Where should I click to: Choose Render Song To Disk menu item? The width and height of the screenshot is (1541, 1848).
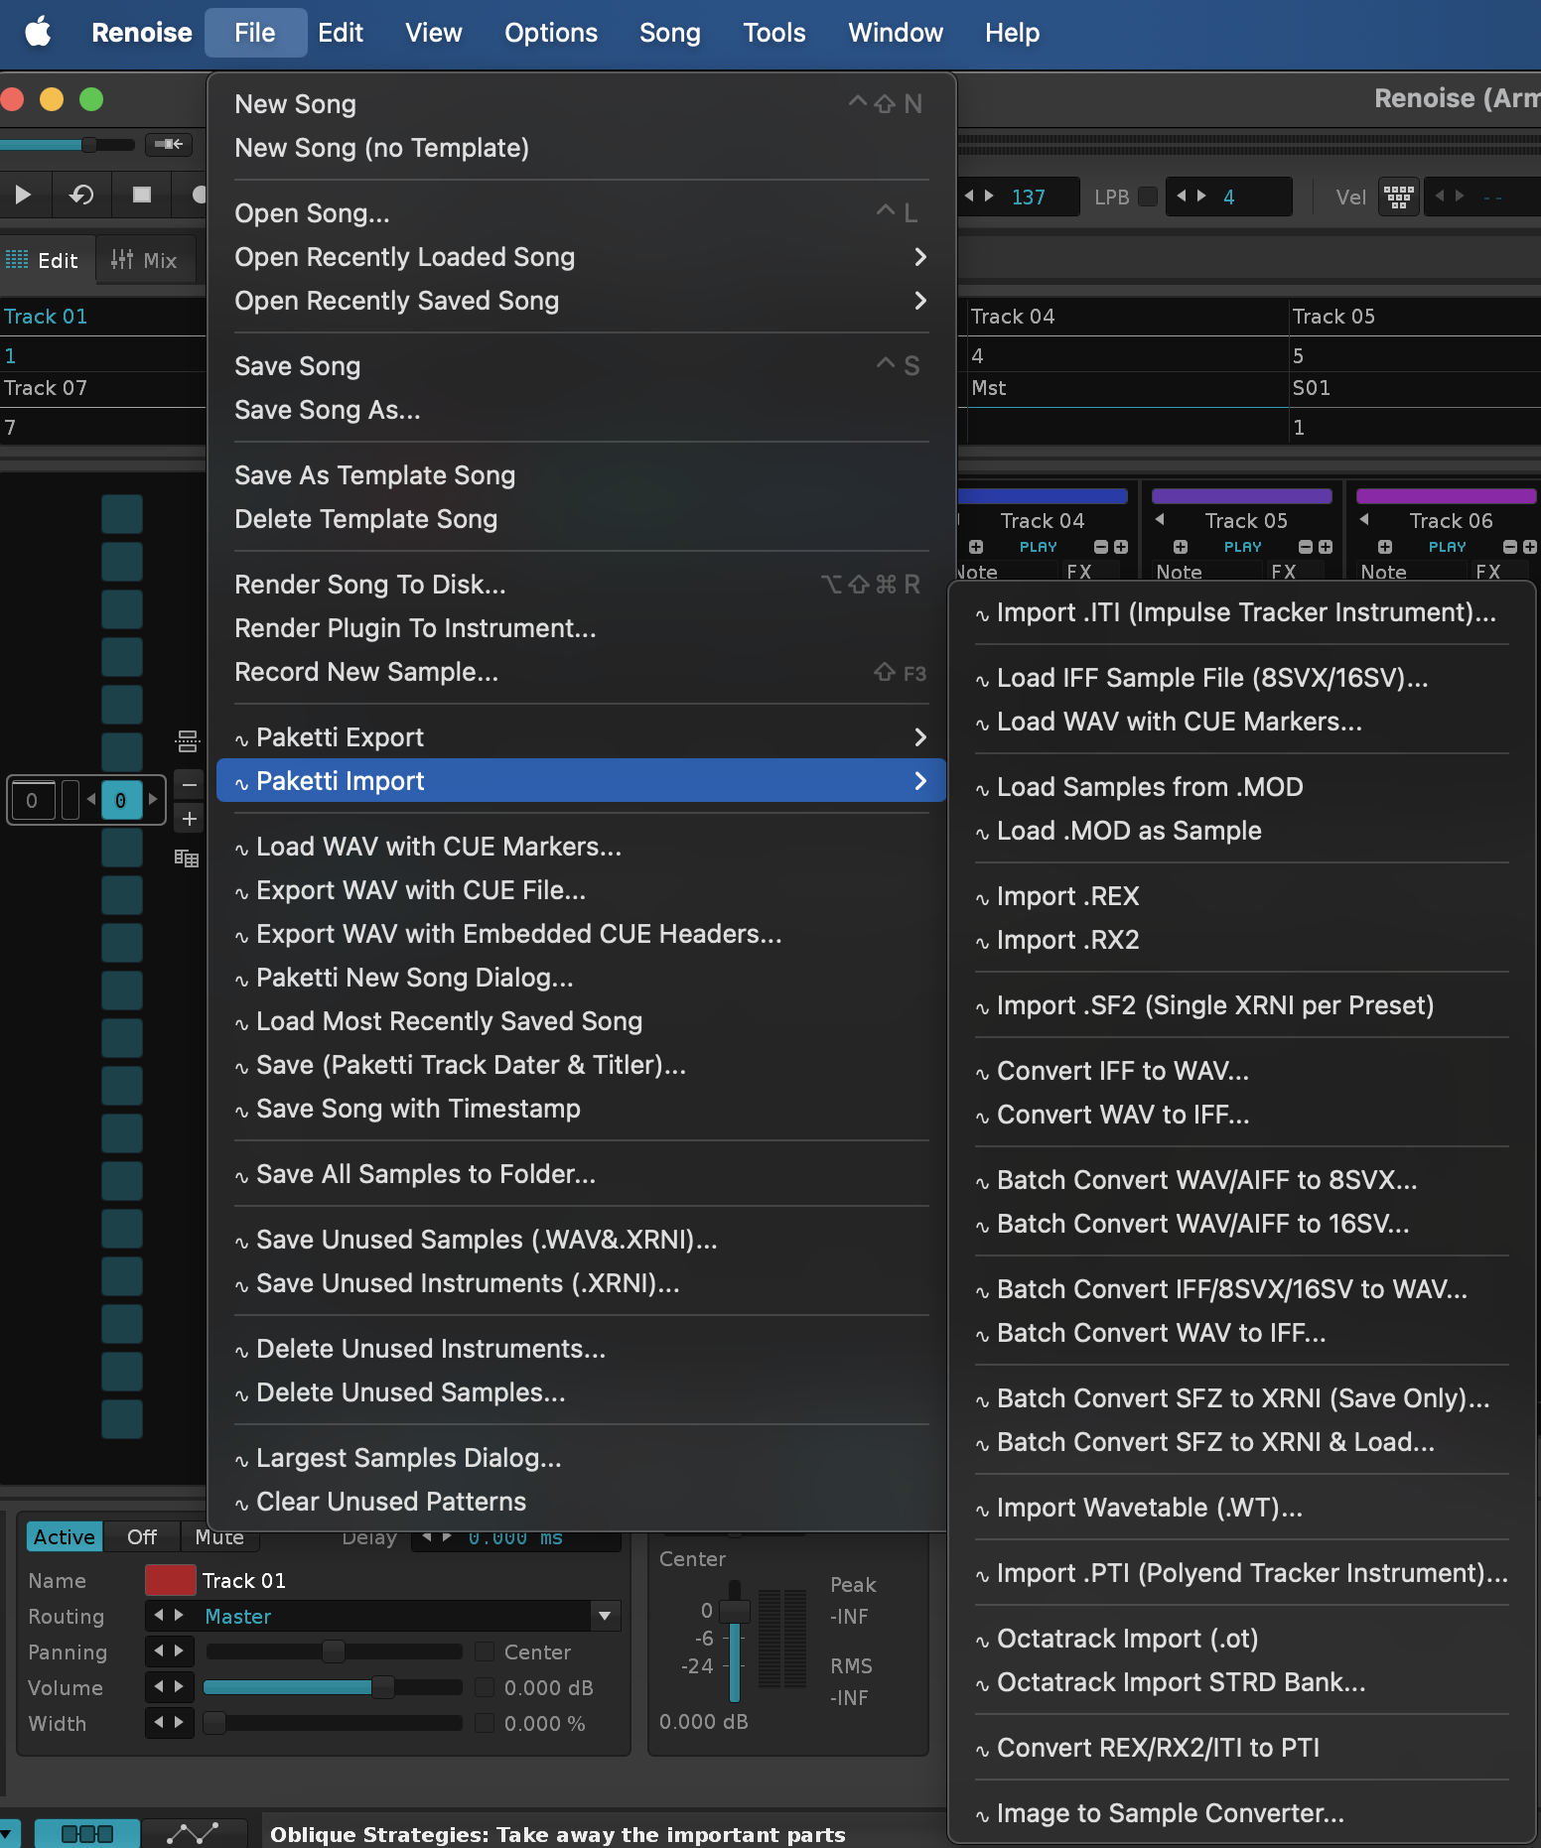pos(370,585)
